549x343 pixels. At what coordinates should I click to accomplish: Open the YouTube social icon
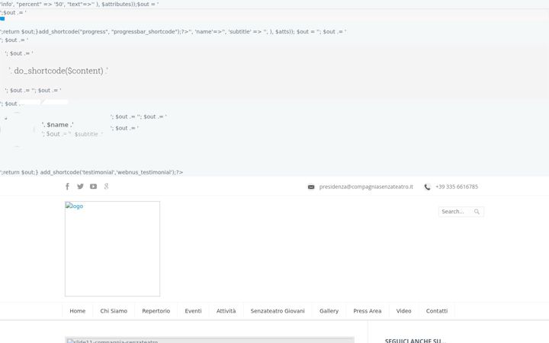[x=93, y=187]
